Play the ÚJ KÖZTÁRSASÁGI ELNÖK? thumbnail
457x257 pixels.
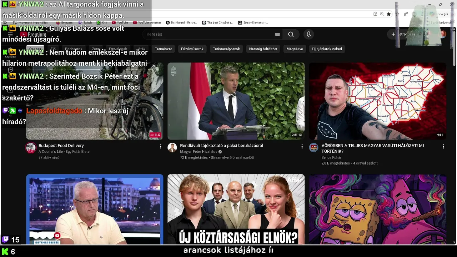coord(236,210)
